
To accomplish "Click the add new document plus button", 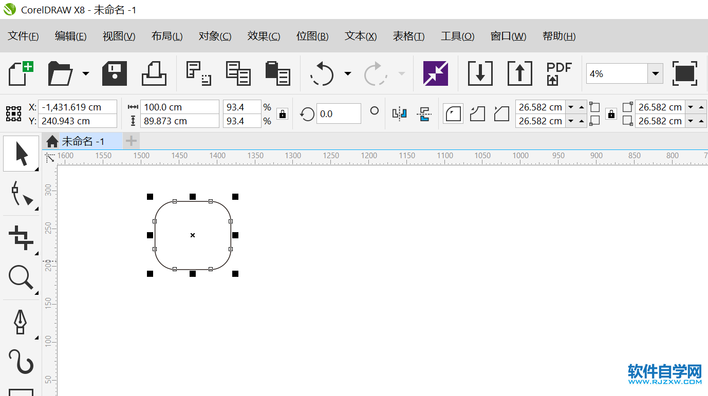I will click(x=132, y=141).
